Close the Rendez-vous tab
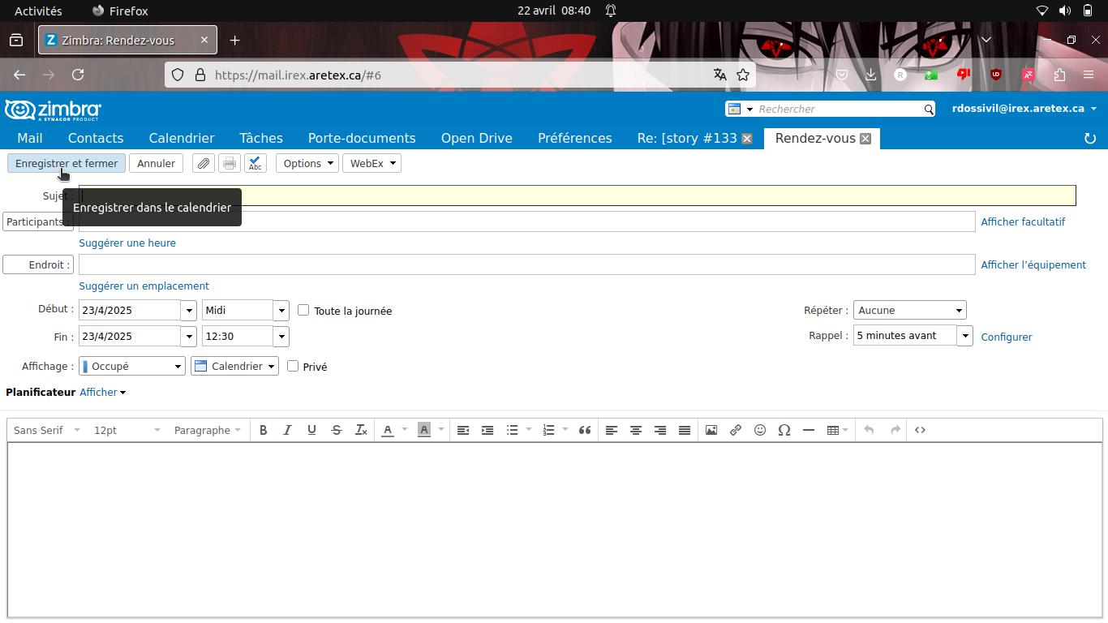 865,139
